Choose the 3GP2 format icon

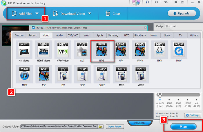pyautogui.click(x=102, y=74)
